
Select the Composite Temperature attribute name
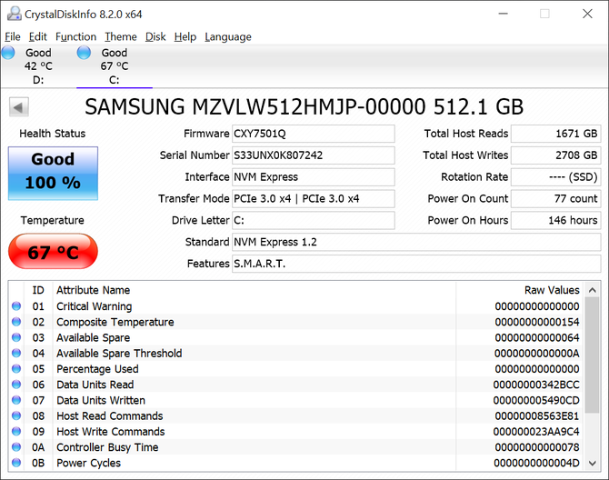pyautogui.click(x=115, y=322)
